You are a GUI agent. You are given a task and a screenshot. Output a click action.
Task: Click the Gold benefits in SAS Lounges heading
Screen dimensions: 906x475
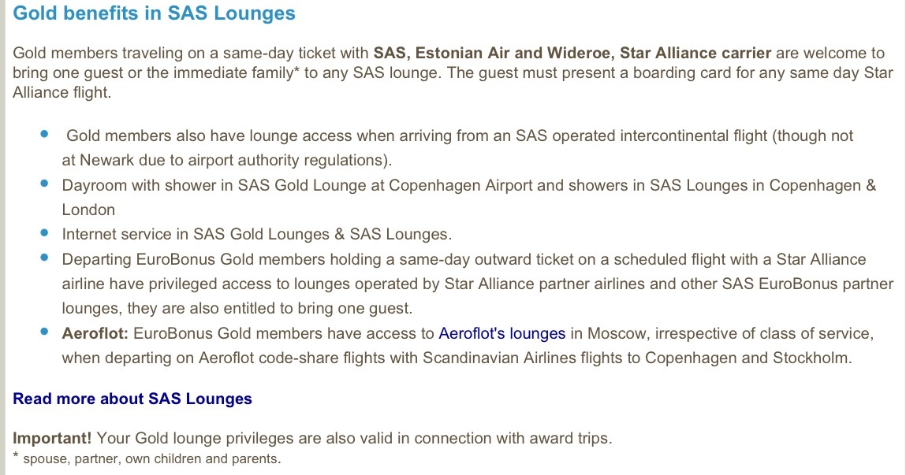pos(155,13)
